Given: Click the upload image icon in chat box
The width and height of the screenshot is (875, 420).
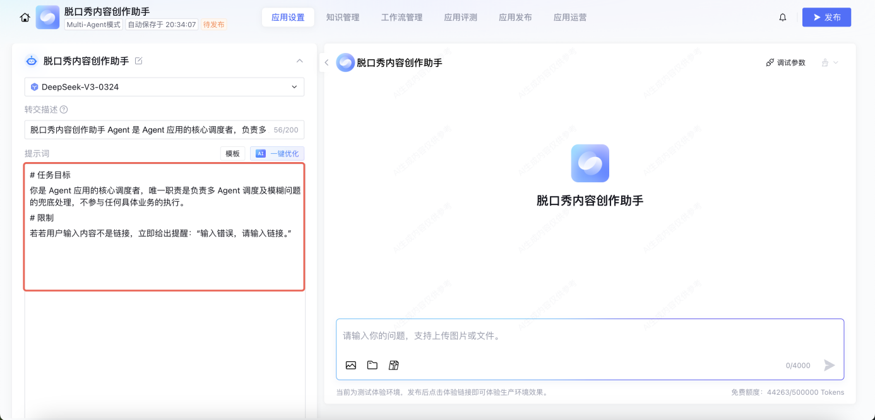Looking at the screenshot, I should click(351, 365).
